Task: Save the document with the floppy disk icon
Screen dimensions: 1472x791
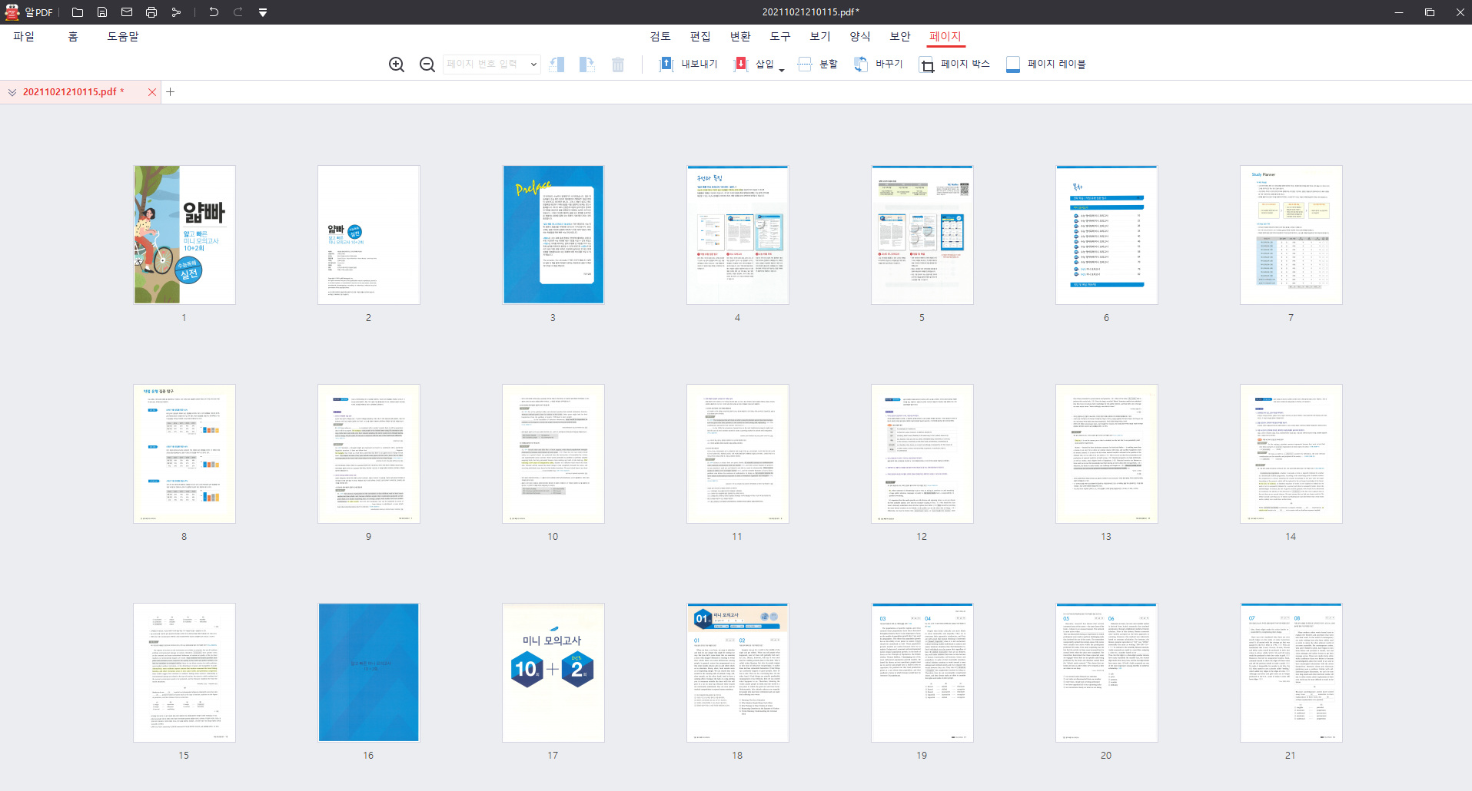Action: (102, 12)
